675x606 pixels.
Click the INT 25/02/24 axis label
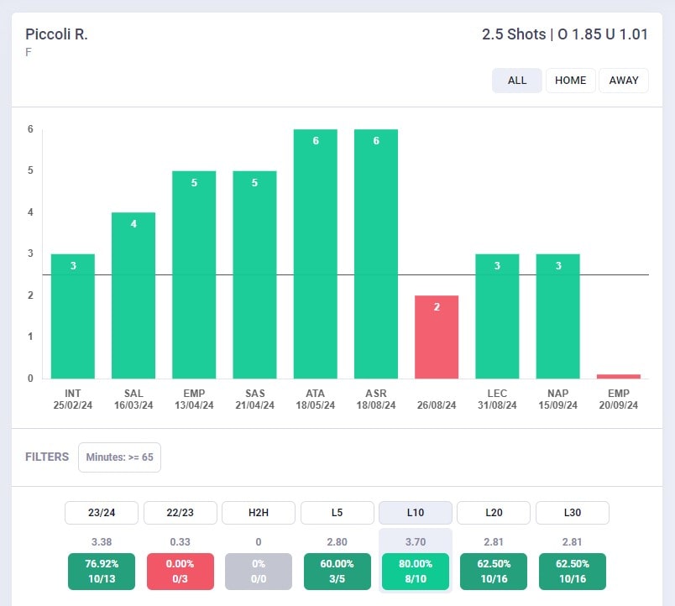(73, 399)
